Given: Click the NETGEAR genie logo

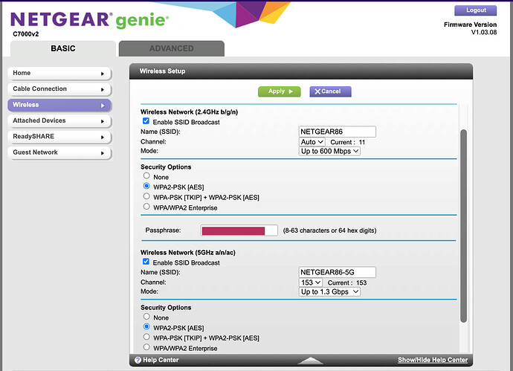Looking at the screenshot, I should [89, 20].
